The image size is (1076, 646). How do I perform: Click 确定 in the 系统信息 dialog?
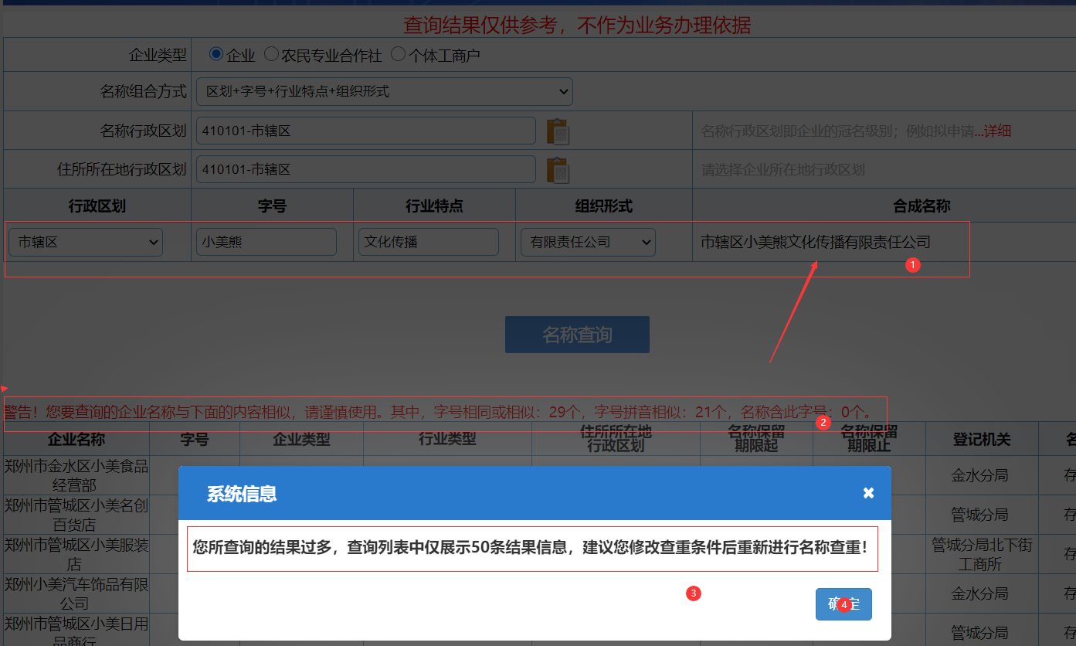pos(843,604)
